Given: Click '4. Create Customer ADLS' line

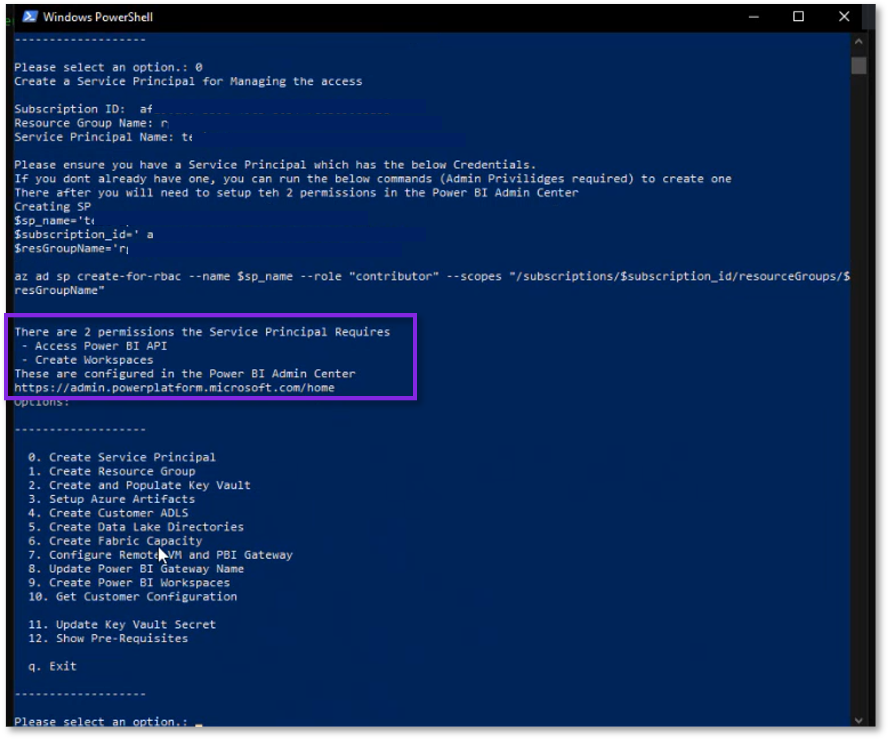Looking at the screenshot, I should (x=108, y=513).
